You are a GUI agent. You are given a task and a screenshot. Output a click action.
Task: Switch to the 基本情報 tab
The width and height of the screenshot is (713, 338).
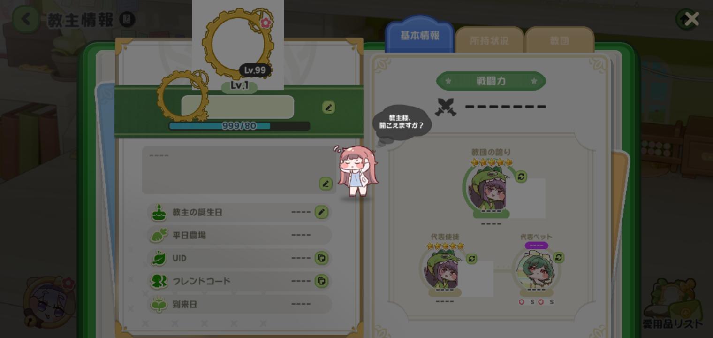tap(420, 35)
